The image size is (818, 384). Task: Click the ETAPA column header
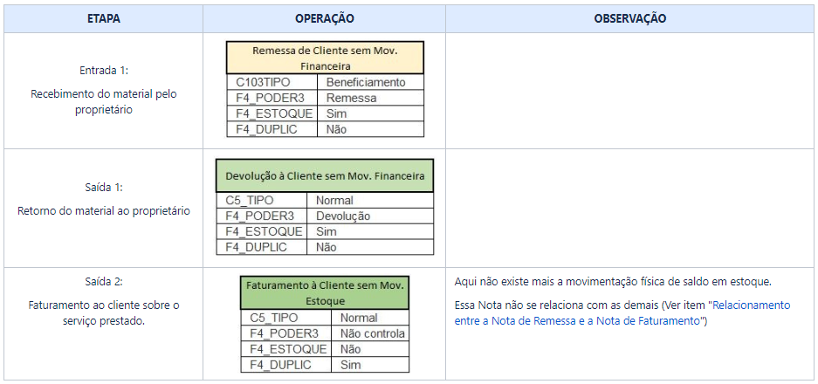click(103, 19)
